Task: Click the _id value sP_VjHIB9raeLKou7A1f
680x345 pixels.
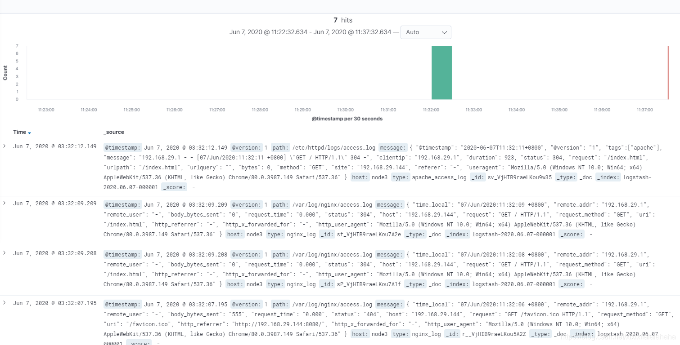Action: (x=369, y=284)
